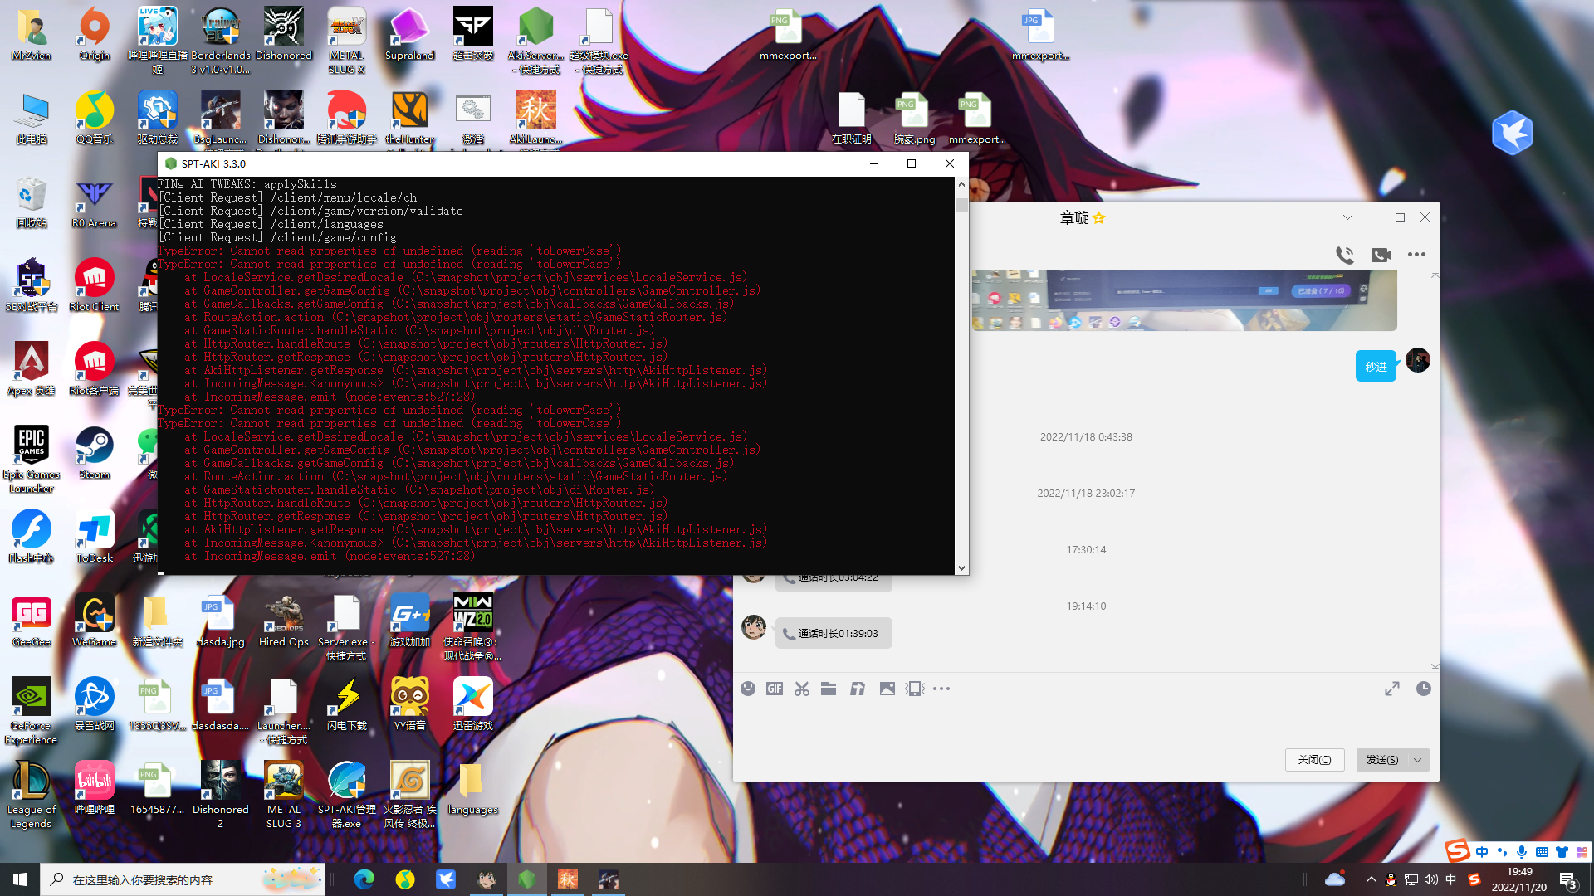Viewport: 1594px width, 896px height.
Task: Click the send file folder icon
Action: pyautogui.click(x=829, y=689)
